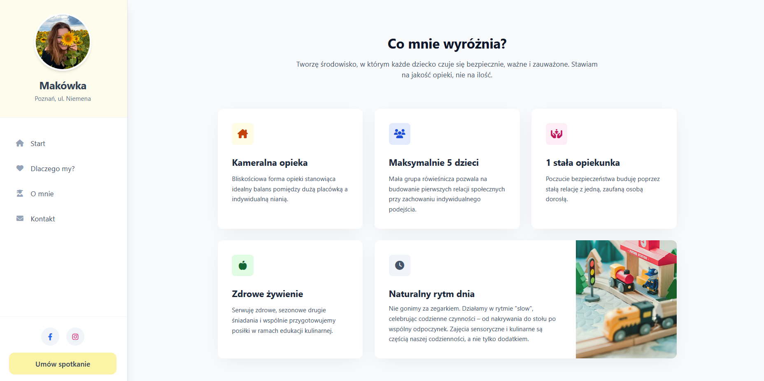Viewport: 764px width, 381px height.
Task: Navigate to Dlaczego my? section
Action: (52, 168)
